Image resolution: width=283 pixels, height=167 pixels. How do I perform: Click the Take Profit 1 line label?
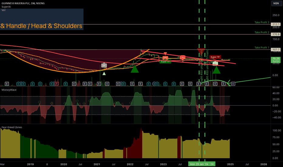click(x=262, y=47)
